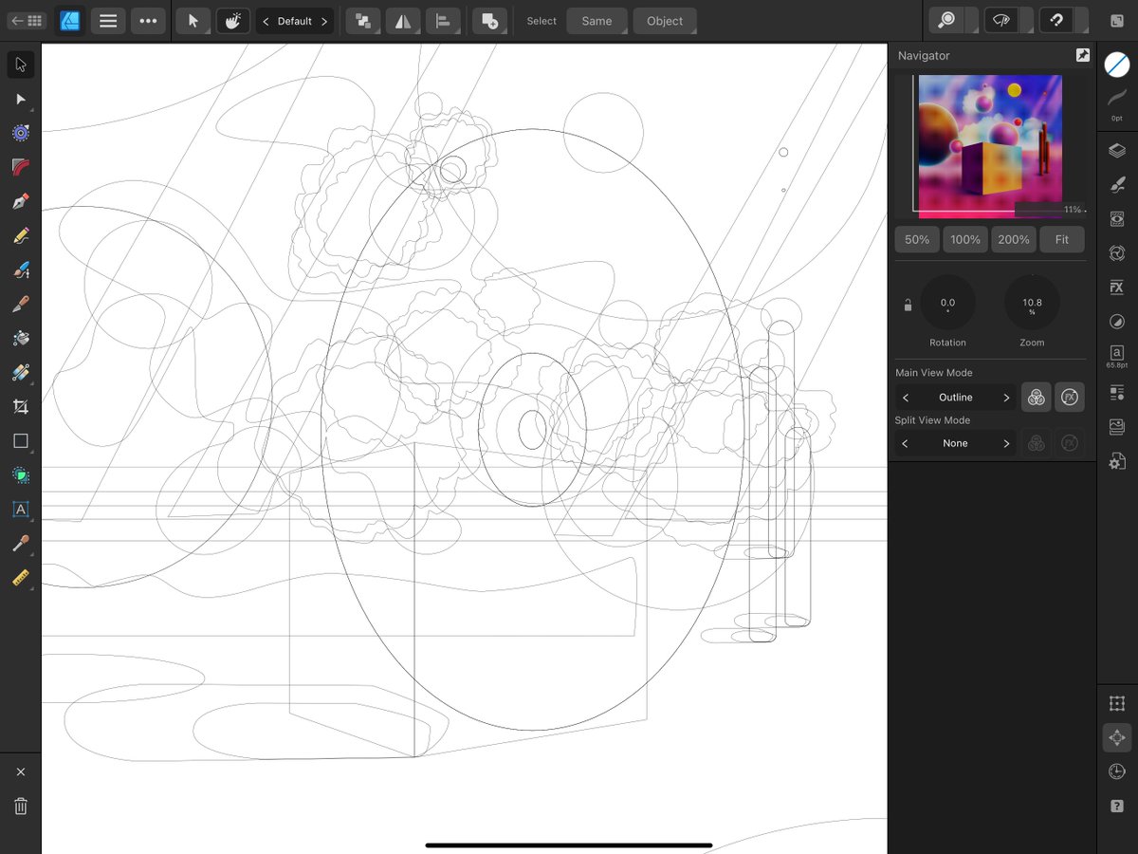
Task: Toggle pixel preview beside Outline view mode
Action: pos(1036,397)
